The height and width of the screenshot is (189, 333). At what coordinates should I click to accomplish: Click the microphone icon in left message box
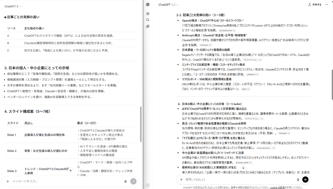tap(126, 181)
